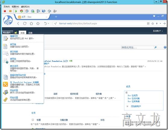Click the 成员 web part title
Viewport: 168px width, 130px height.
pyautogui.click(x=128, y=87)
